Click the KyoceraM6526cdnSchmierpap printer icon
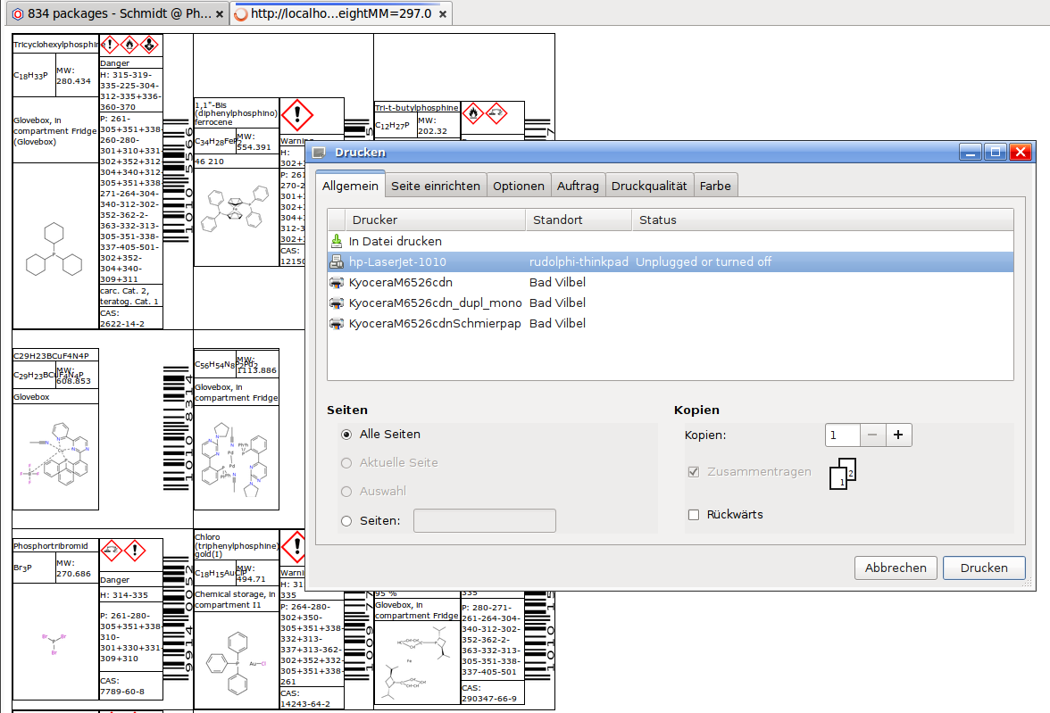Image resolution: width=1050 pixels, height=713 pixels. 337,323
